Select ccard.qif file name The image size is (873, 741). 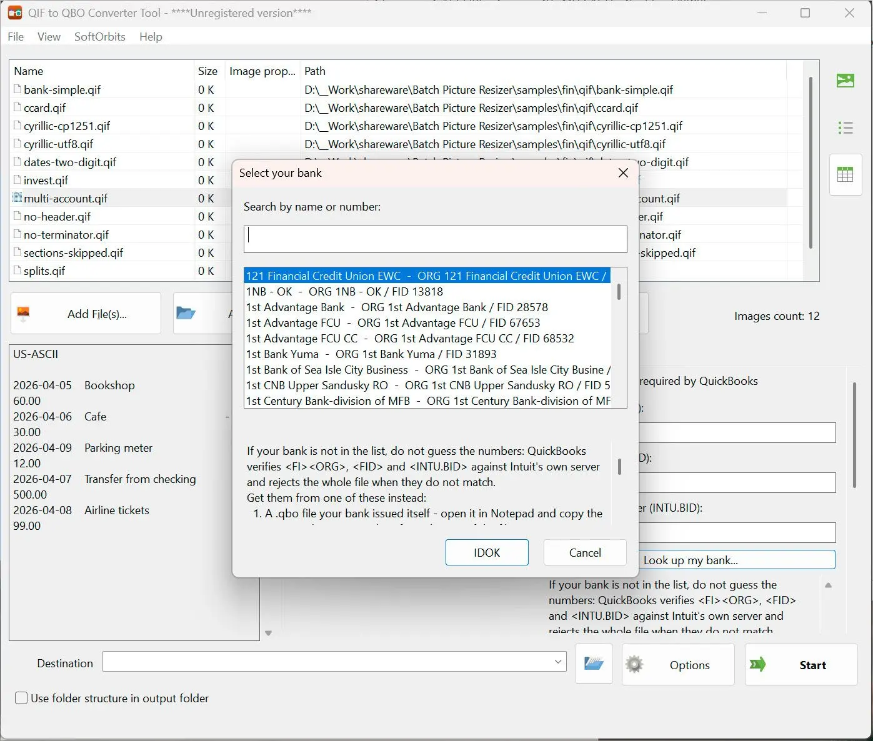45,107
